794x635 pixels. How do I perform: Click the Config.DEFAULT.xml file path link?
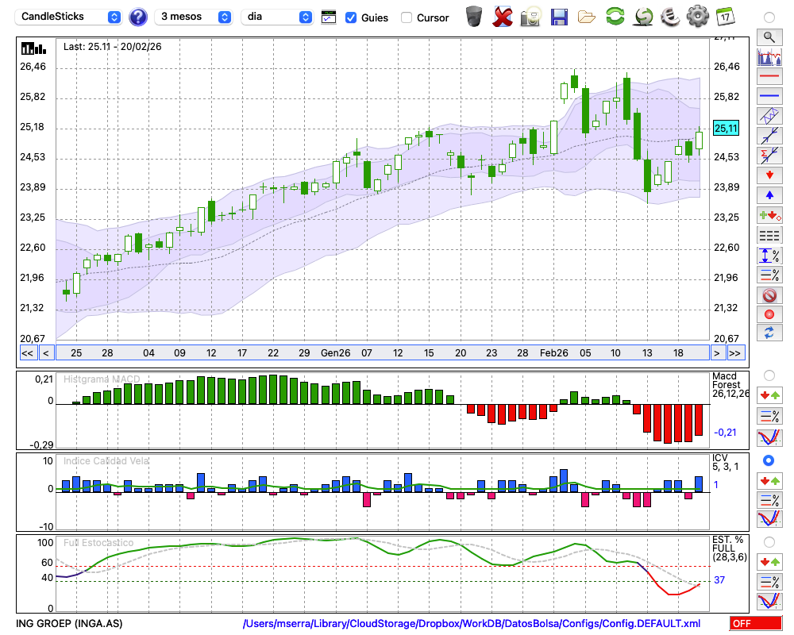[472, 623]
